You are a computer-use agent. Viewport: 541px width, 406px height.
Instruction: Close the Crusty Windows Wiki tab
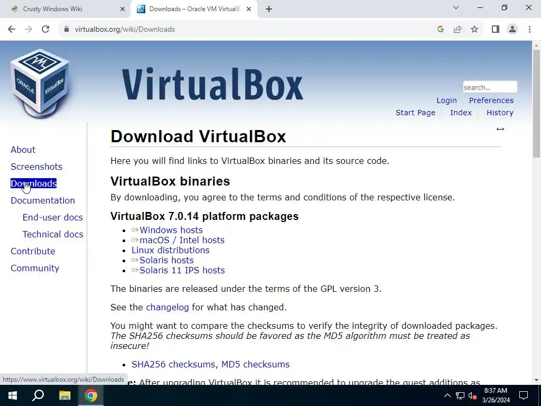[123, 10]
